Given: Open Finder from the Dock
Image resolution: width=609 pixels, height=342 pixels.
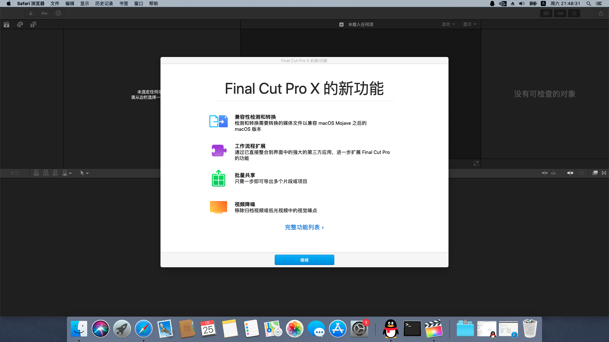Looking at the screenshot, I should (x=79, y=329).
